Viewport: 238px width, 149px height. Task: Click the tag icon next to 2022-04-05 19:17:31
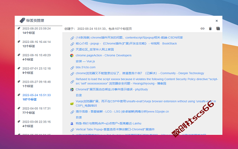click(19, 108)
